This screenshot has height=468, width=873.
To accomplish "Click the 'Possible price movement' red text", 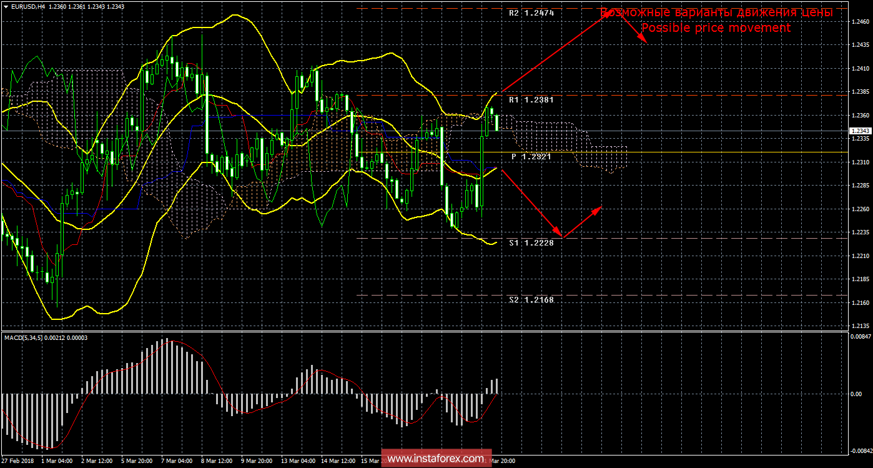I will (x=716, y=28).
